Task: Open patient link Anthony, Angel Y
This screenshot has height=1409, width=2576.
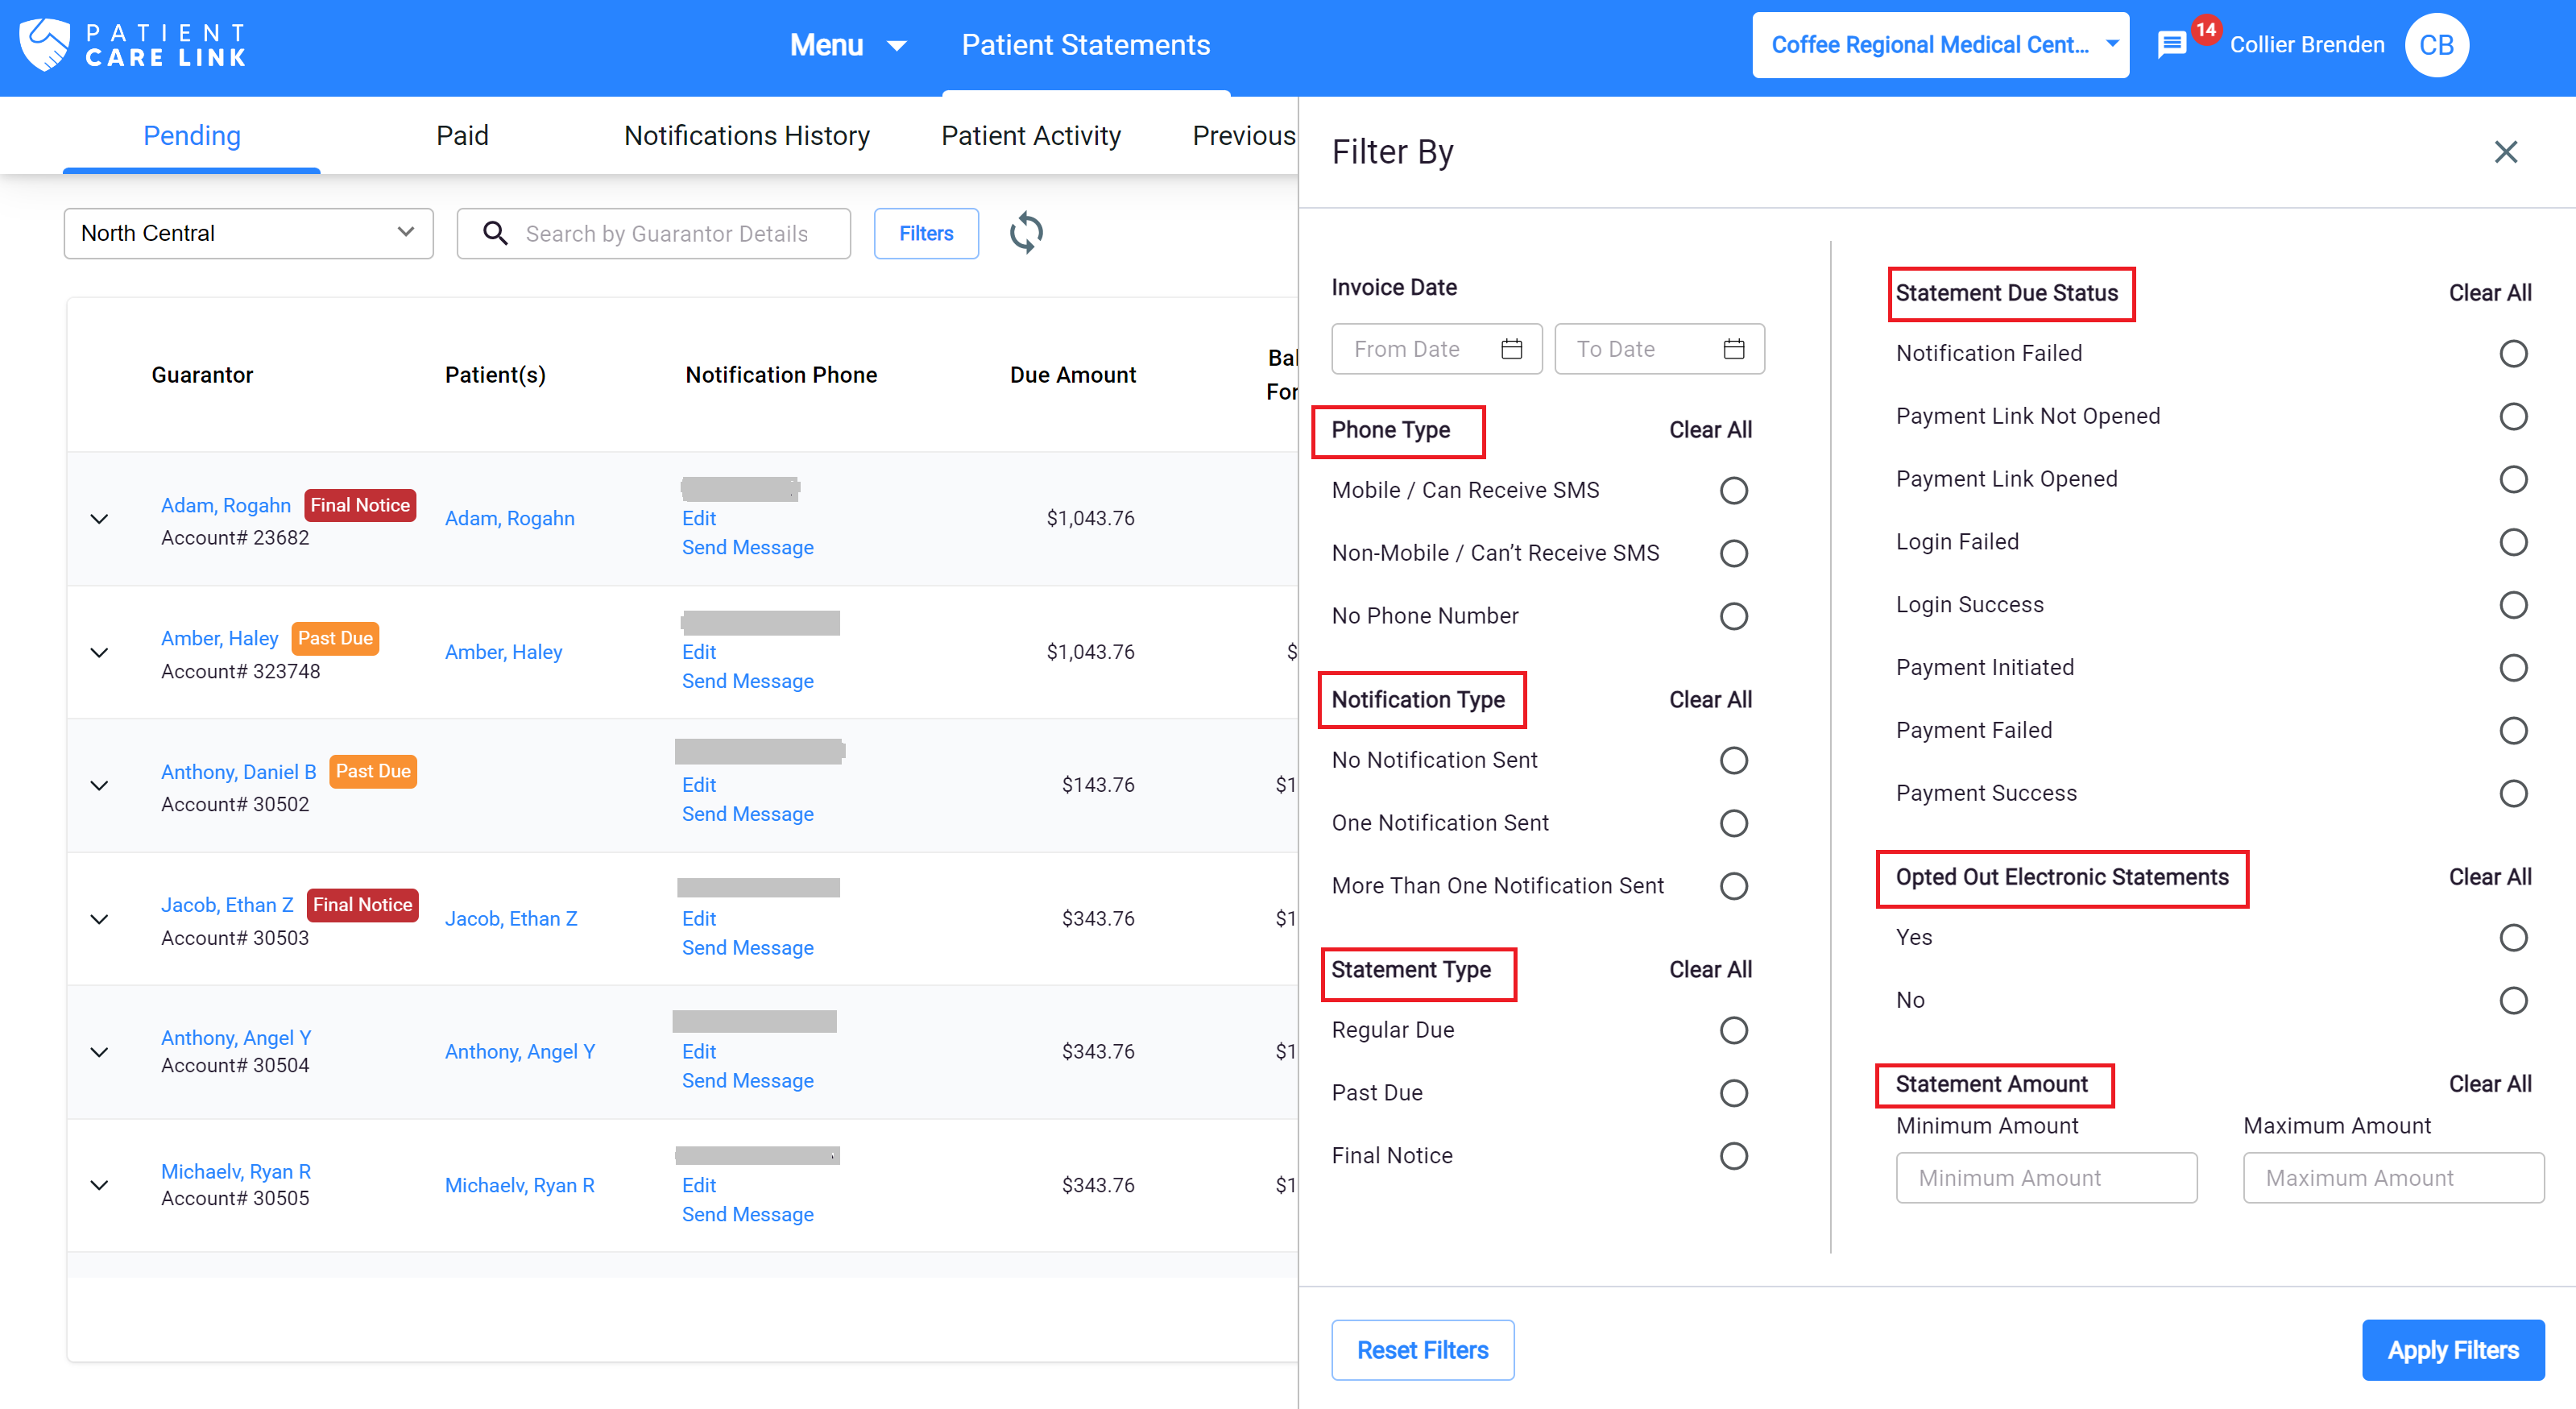Action: point(520,1052)
